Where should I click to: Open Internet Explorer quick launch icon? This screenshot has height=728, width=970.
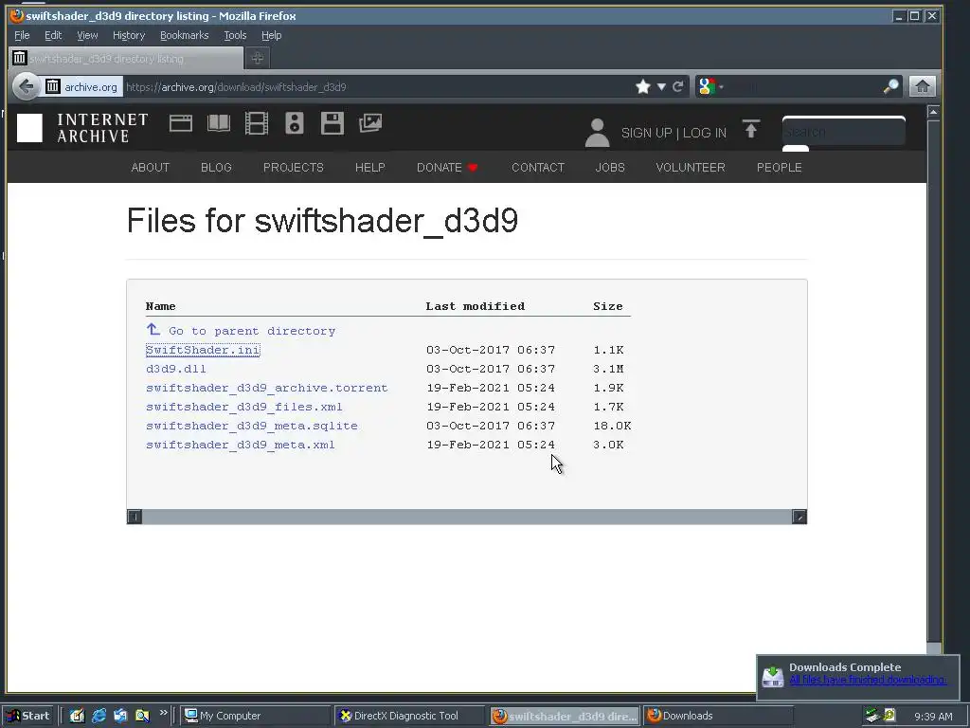(99, 716)
